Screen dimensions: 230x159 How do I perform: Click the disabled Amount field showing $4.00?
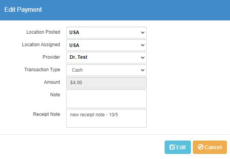pyautogui.click(x=106, y=83)
